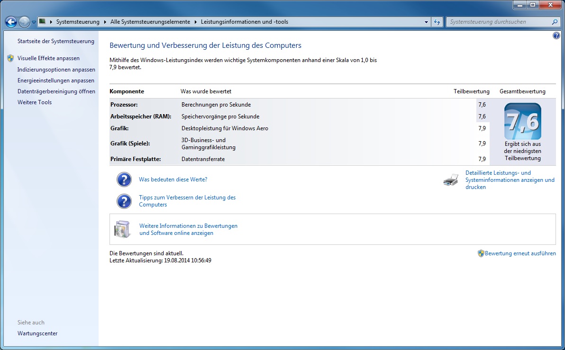The width and height of the screenshot is (565, 350).
Task: Click Grafik (Spiele) row label
Action: point(130,144)
